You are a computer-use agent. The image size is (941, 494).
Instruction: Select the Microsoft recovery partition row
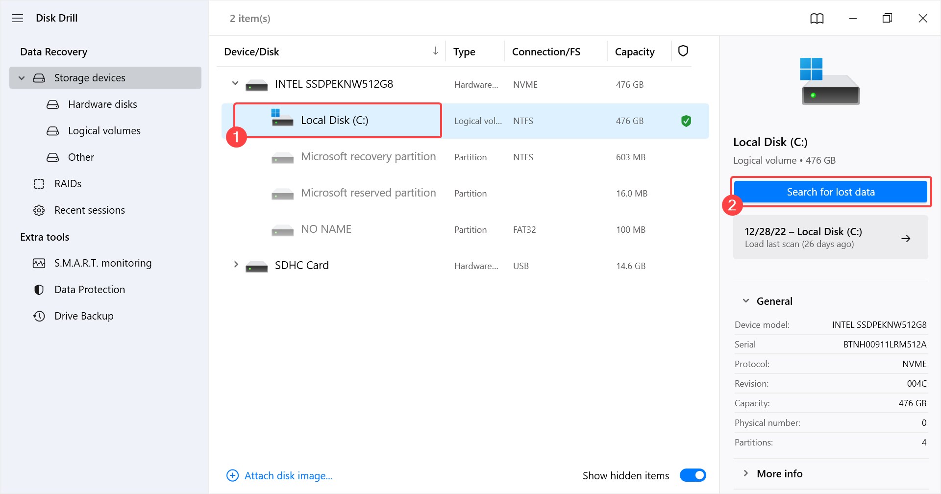(465, 157)
